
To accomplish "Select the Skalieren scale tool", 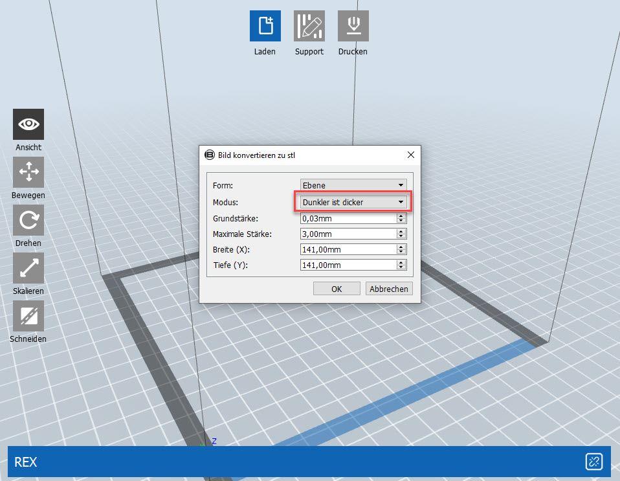I will pos(28,268).
